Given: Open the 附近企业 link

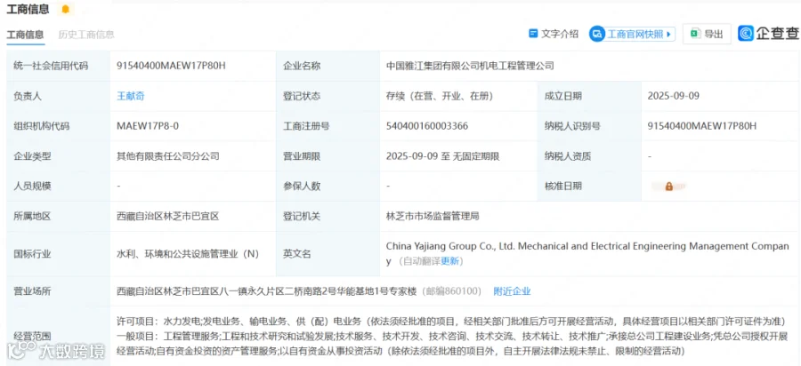Looking at the screenshot, I should tap(512, 291).
